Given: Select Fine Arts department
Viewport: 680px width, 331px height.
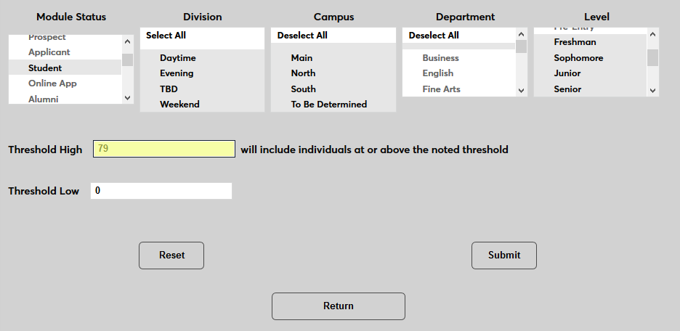Looking at the screenshot, I should point(441,89).
